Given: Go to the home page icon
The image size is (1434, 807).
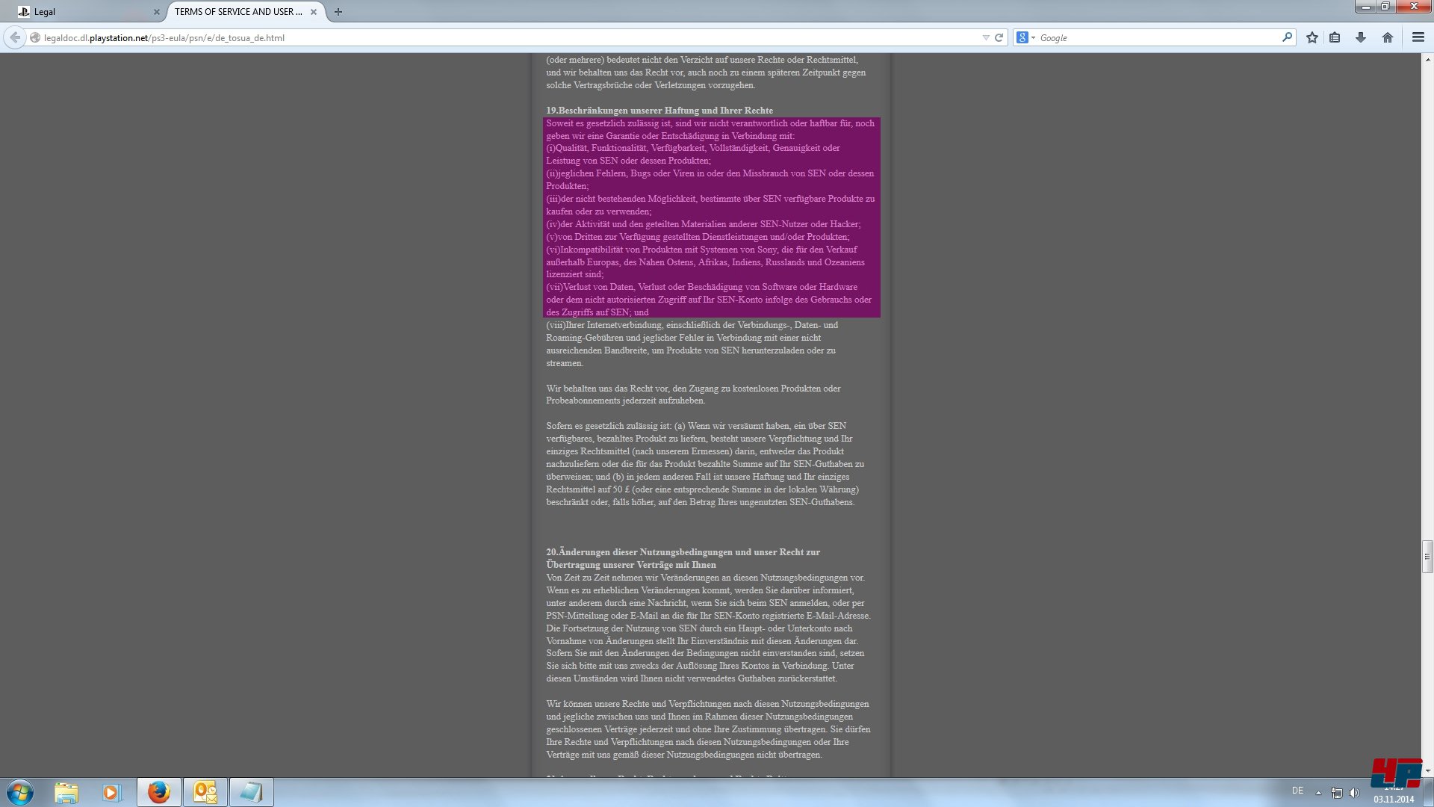Looking at the screenshot, I should (x=1387, y=37).
